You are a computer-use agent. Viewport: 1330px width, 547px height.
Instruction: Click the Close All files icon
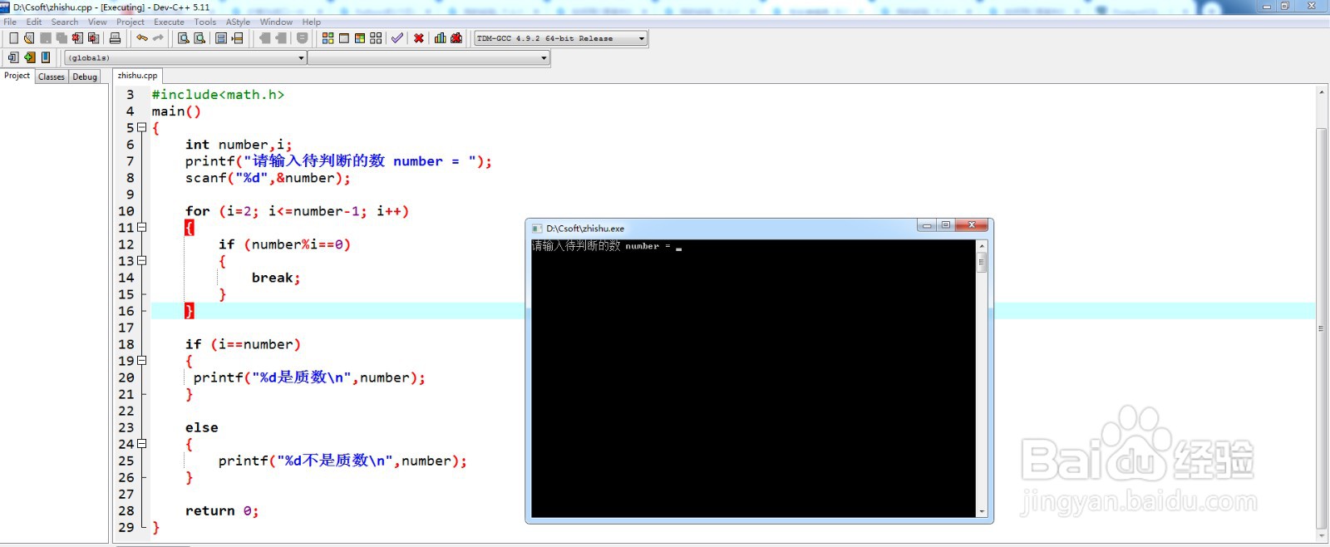(93, 38)
